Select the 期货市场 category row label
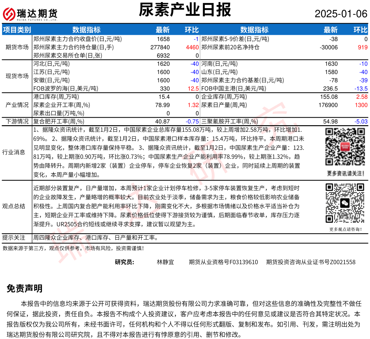Image resolution: width=370 pixels, height=339 pixels. pyautogui.click(x=17, y=47)
